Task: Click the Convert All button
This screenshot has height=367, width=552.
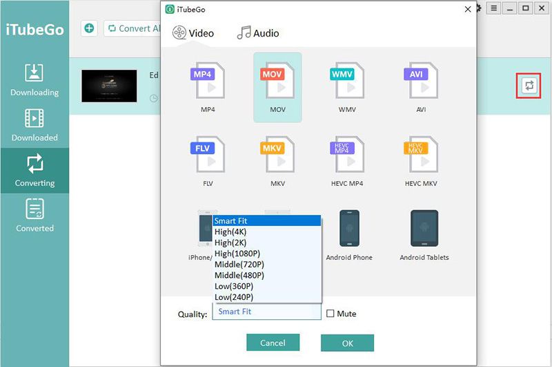Action: click(132, 28)
